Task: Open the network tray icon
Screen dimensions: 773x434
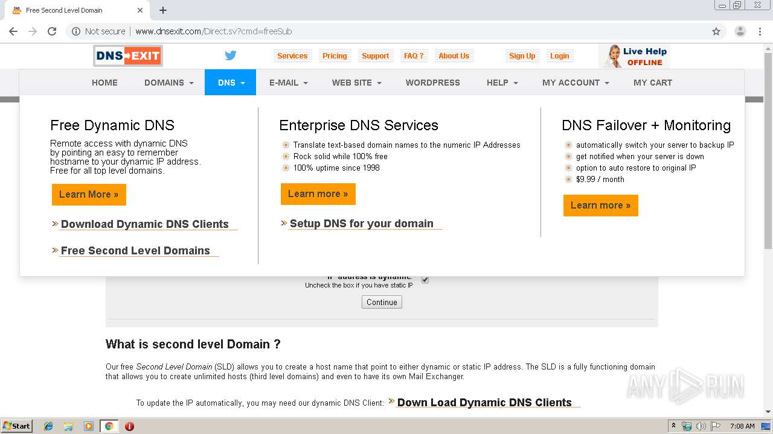Action: pos(687,426)
